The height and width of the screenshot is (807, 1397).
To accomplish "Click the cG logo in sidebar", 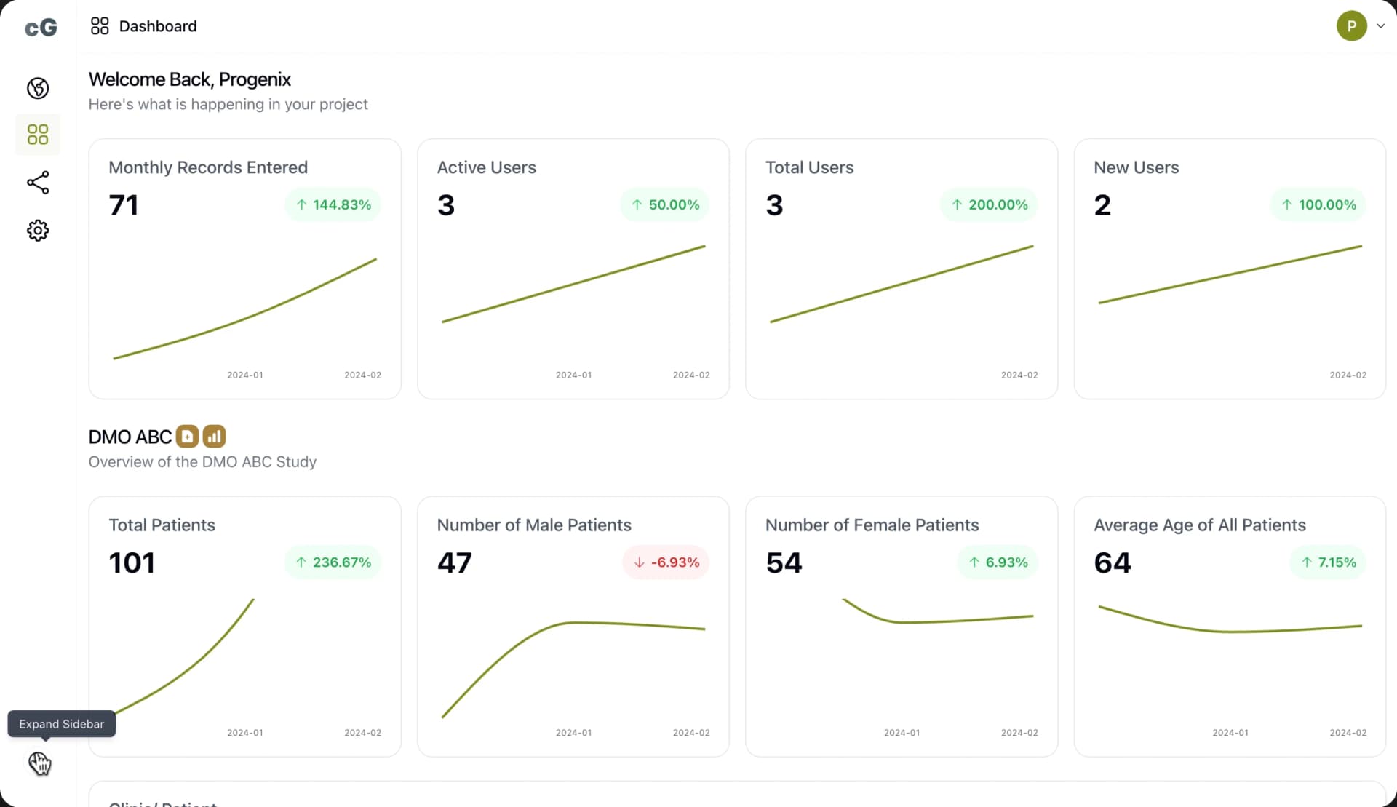I will [x=40, y=28].
